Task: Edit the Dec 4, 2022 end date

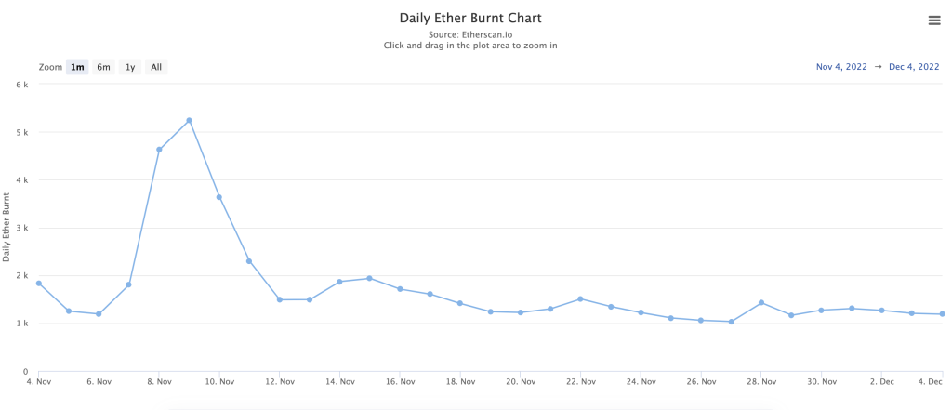Action: click(x=915, y=67)
